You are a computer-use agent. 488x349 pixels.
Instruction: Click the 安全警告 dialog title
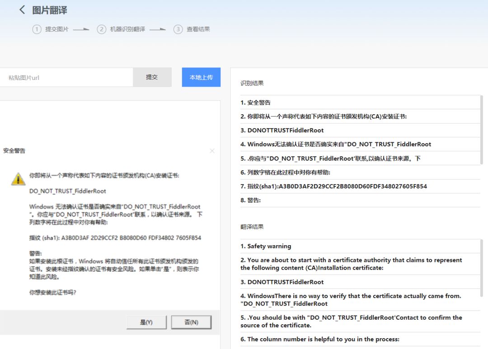pos(14,151)
